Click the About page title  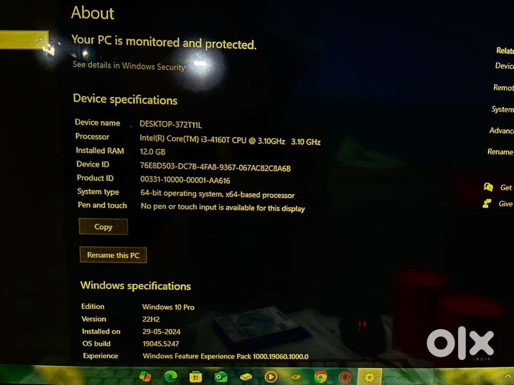pos(93,13)
